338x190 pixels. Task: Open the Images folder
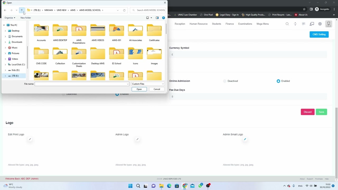pyautogui.click(x=154, y=56)
